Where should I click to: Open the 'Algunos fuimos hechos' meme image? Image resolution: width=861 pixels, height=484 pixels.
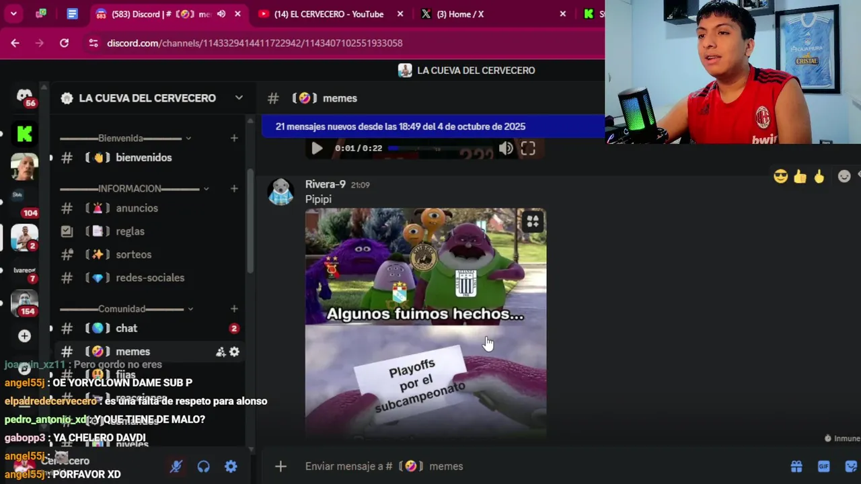pyautogui.click(x=426, y=323)
